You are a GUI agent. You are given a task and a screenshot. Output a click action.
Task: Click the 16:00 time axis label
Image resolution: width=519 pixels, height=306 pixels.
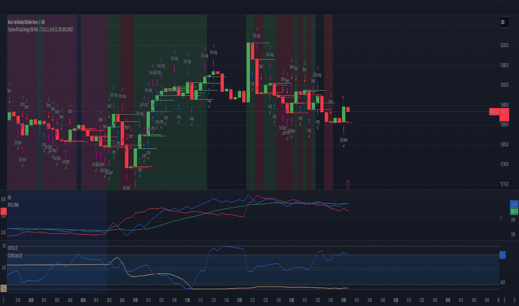pos(448,300)
